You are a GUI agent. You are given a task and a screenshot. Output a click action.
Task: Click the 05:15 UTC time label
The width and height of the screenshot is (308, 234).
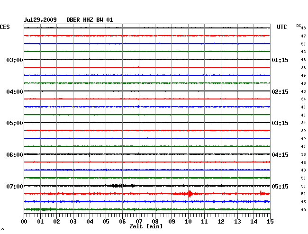pyautogui.click(x=280, y=186)
